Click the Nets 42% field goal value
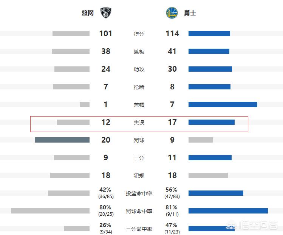283x235 pixels. click(105, 190)
